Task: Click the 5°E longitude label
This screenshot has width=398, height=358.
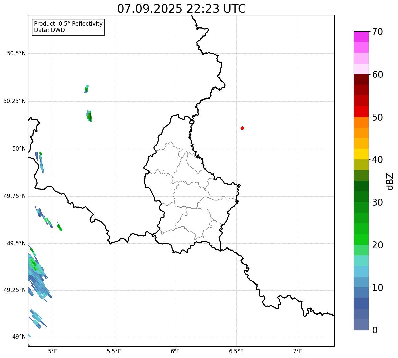Action: click(53, 351)
